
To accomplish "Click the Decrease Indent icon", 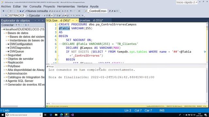I will [77, 16].
